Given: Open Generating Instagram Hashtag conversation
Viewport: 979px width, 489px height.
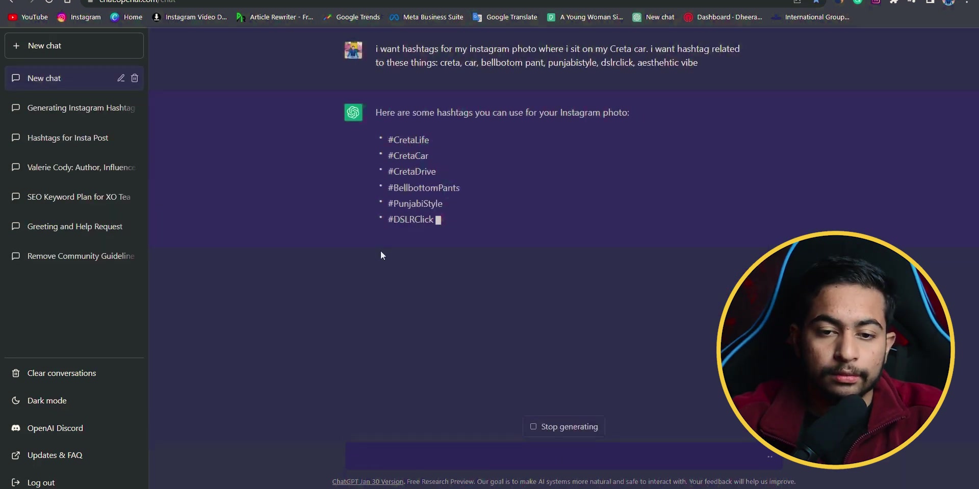Looking at the screenshot, I should click(x=74, y=107).
